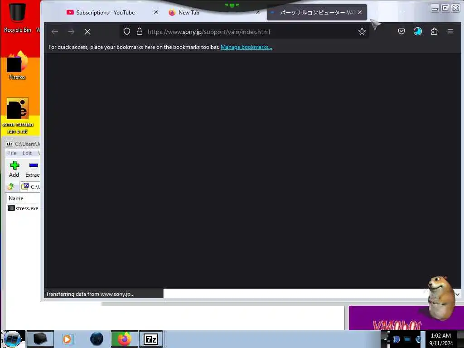Screen dimensions: 464x348
Task: Open the dark globe taskbar icon
Action: point(97,339)
